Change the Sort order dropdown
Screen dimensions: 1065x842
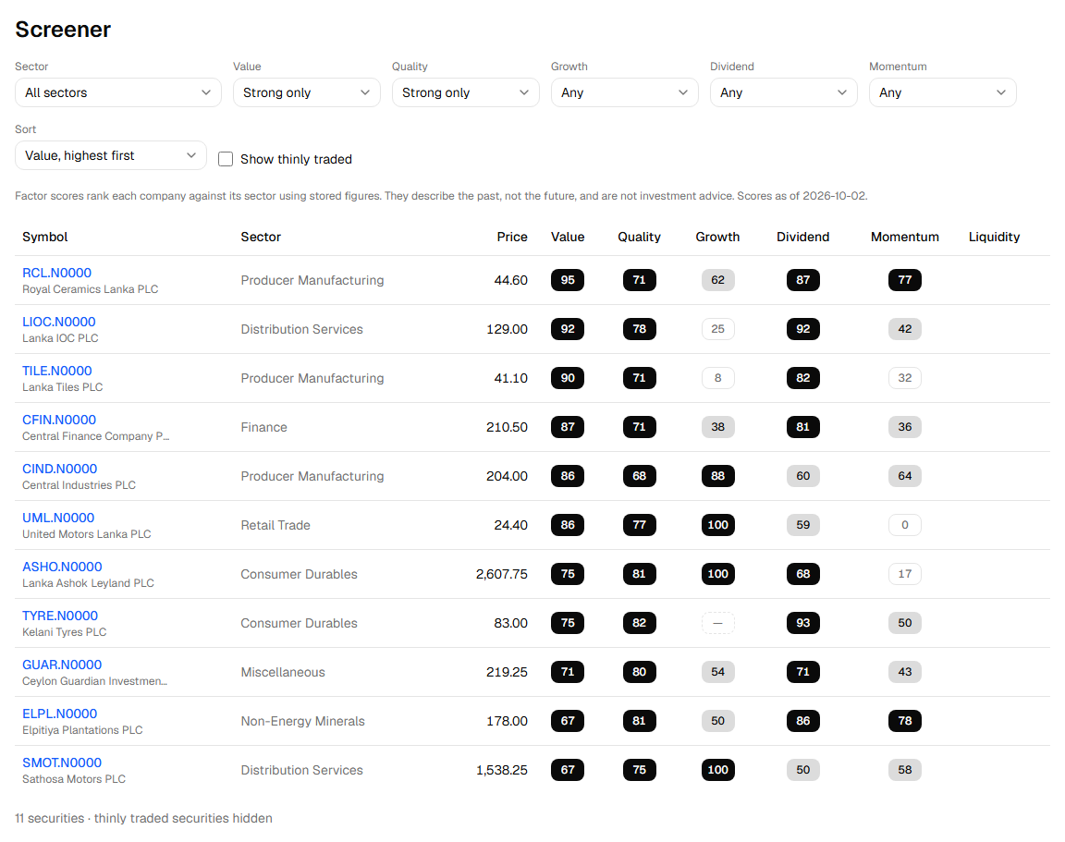click(111, 155)
